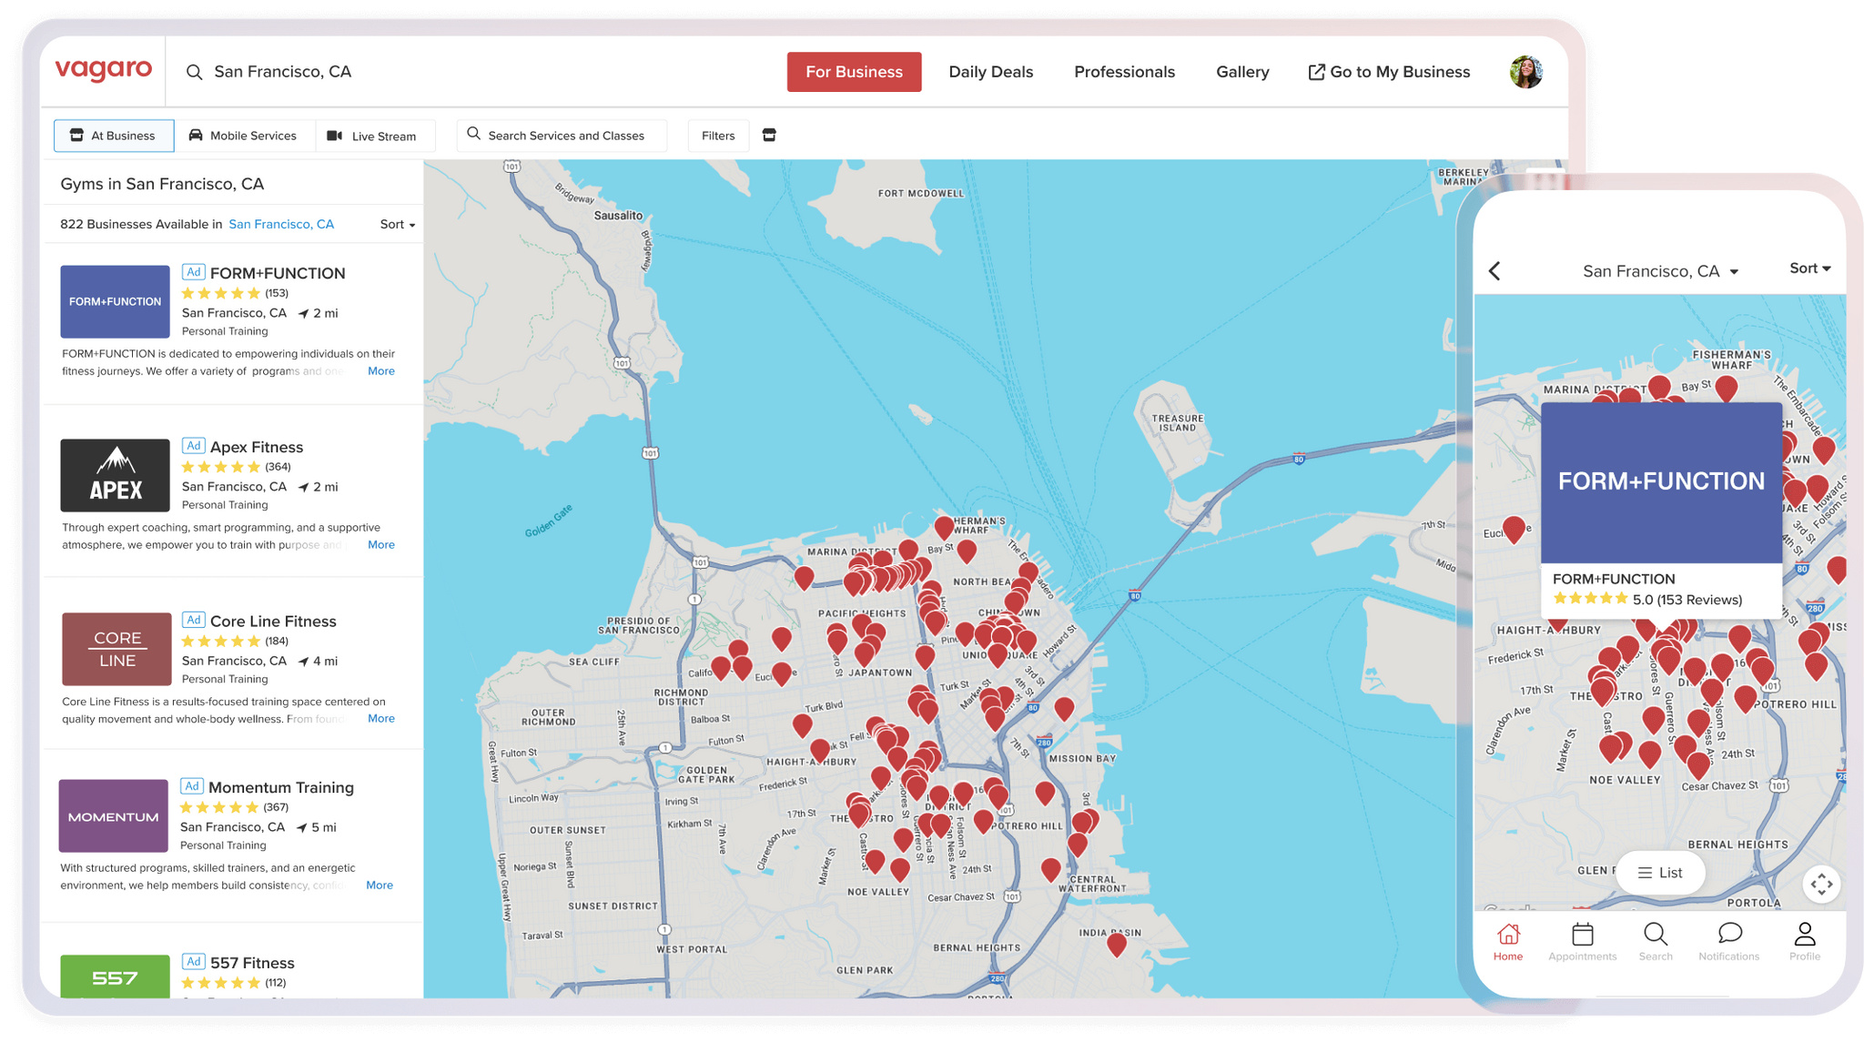Click the search magnifier icon beside San Francisco
The image size is (1864, 1042).
tap(194, 72)
